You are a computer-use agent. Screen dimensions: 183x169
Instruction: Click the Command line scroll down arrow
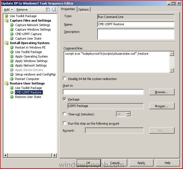[x=172, y=70]
